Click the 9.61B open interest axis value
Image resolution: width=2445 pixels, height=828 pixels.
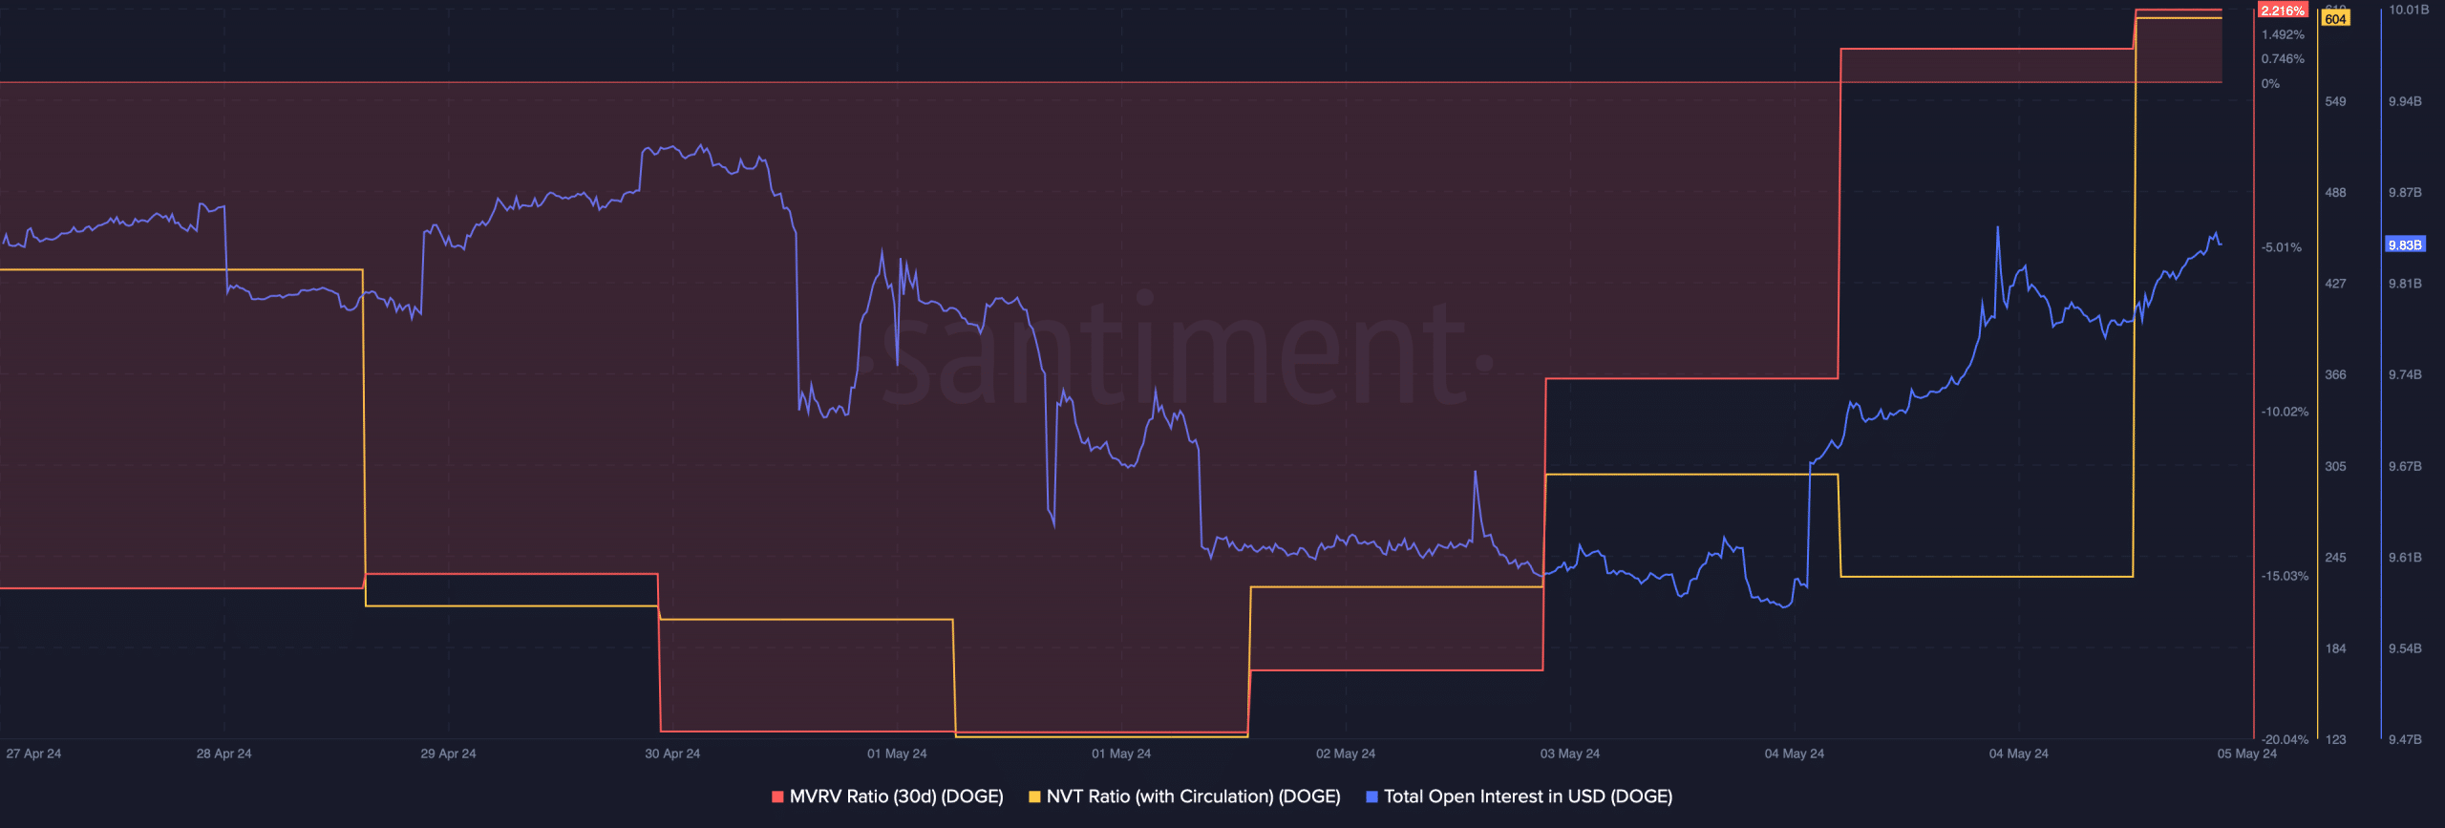click(2405, 557)
